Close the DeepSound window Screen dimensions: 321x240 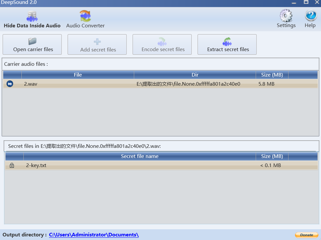coord(317,2)
